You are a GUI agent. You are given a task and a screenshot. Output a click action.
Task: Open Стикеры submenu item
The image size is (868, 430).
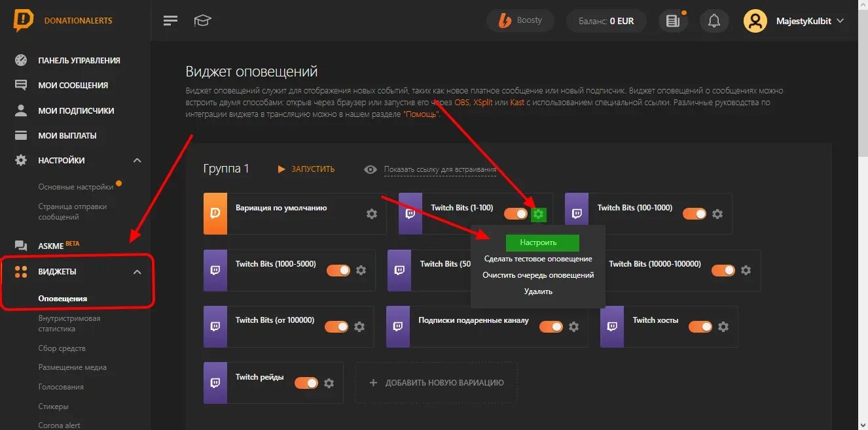pos(53,406)
